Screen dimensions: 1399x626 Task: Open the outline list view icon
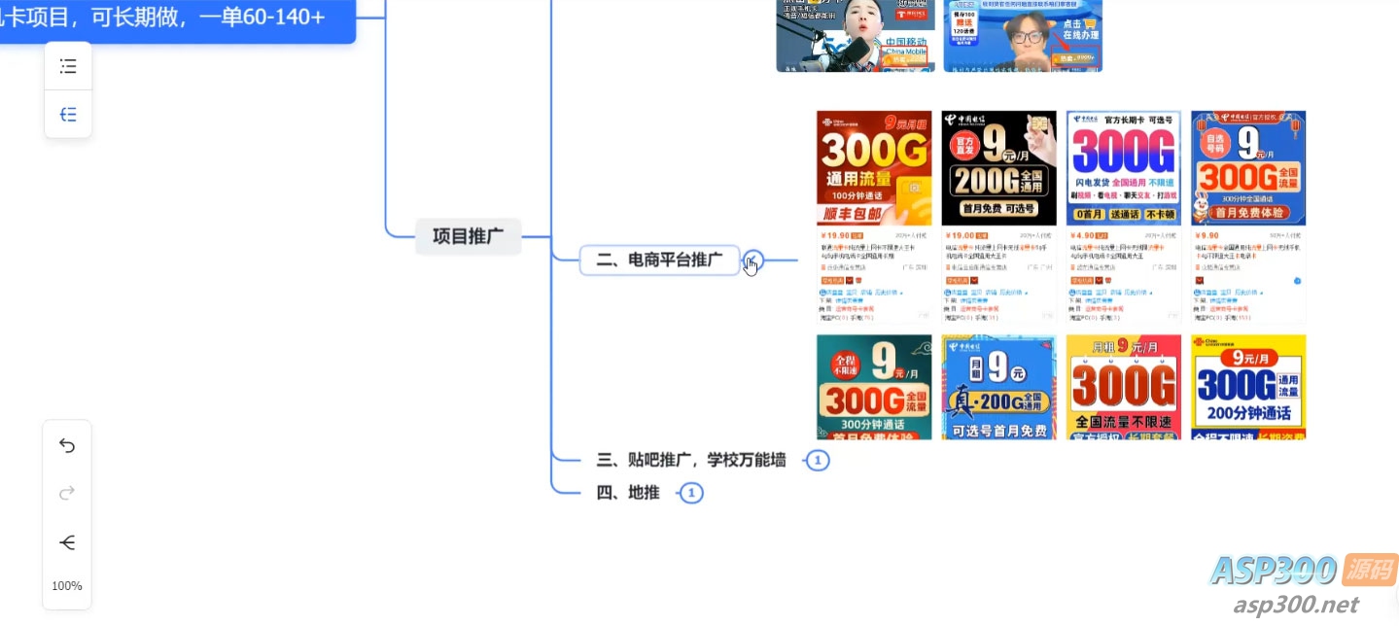point(68,66)
